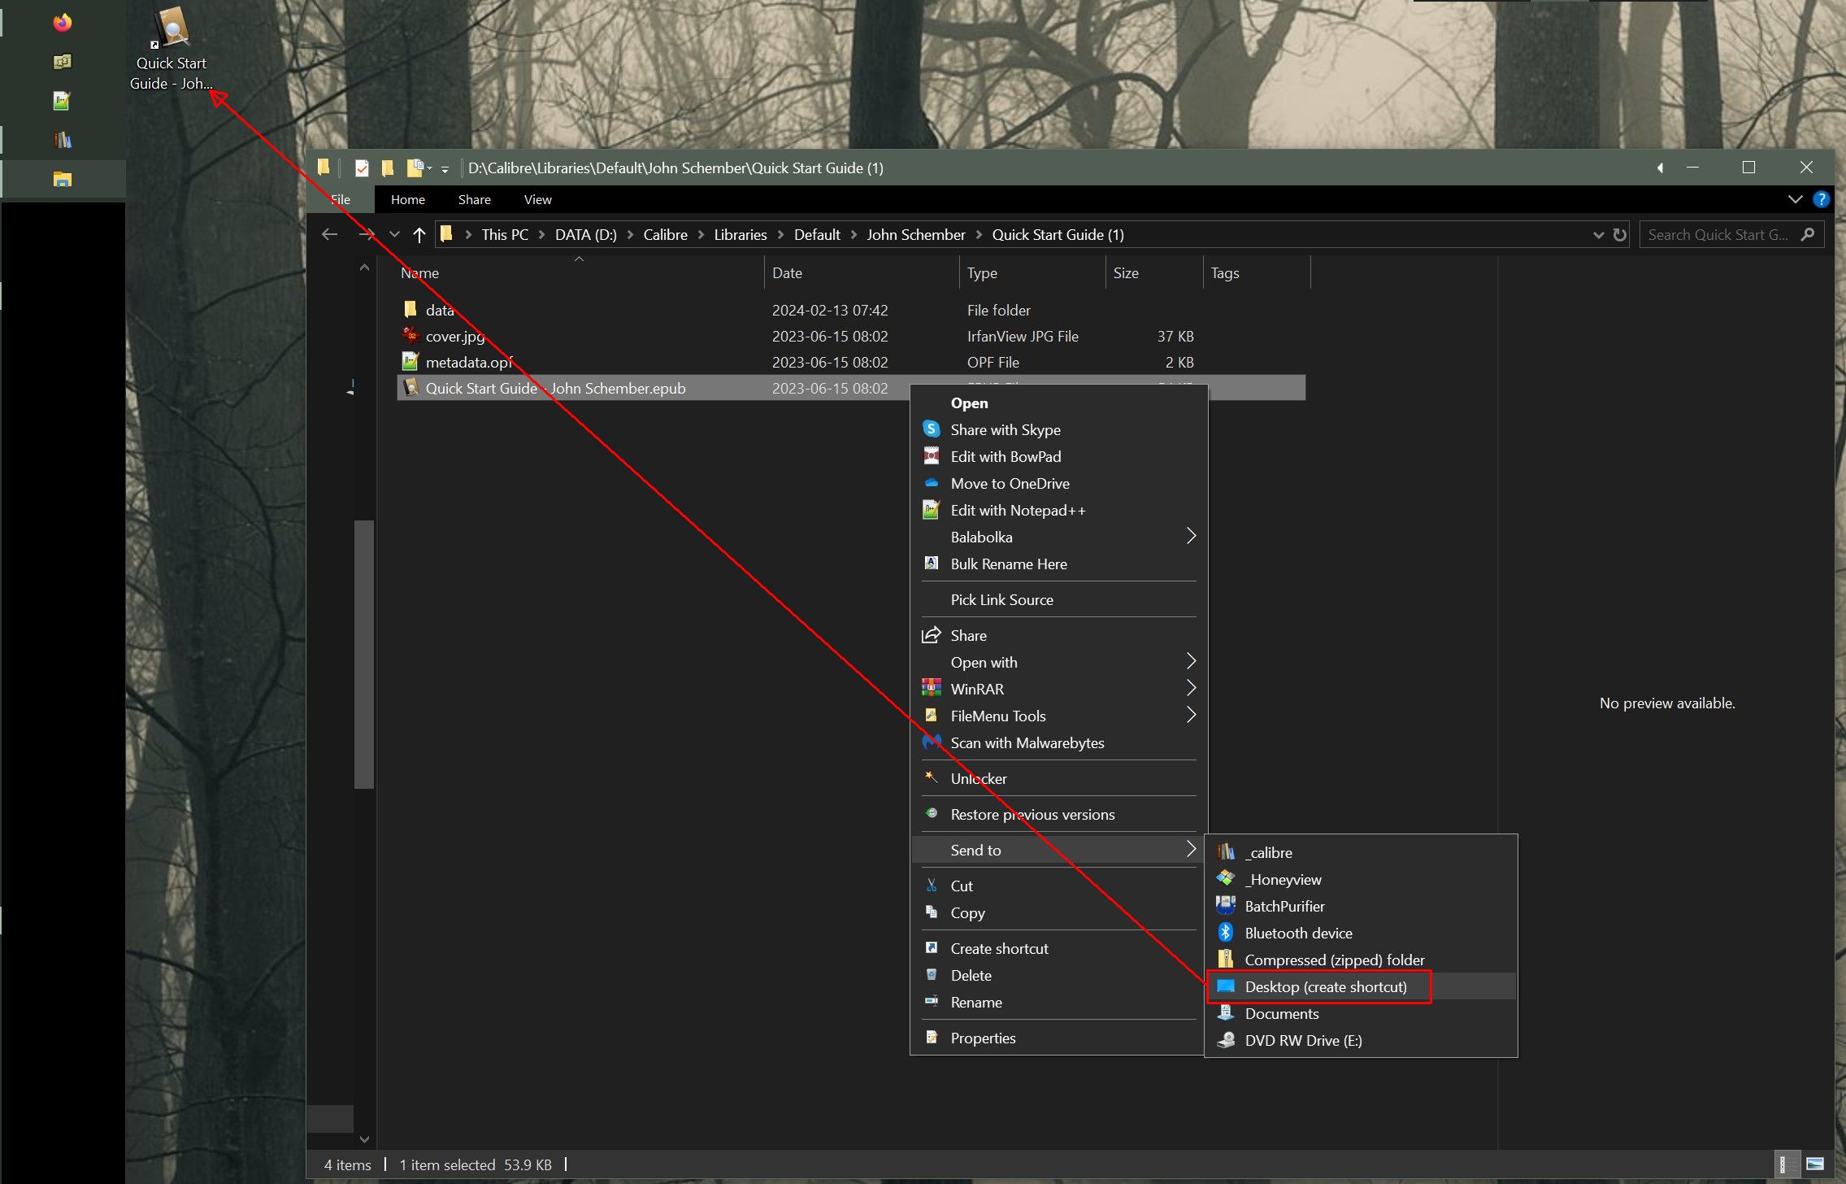Viewport: 1846px width, 1184px height.
Task: Open the address bar history dropdown
Action: [x=1598, y=235]
